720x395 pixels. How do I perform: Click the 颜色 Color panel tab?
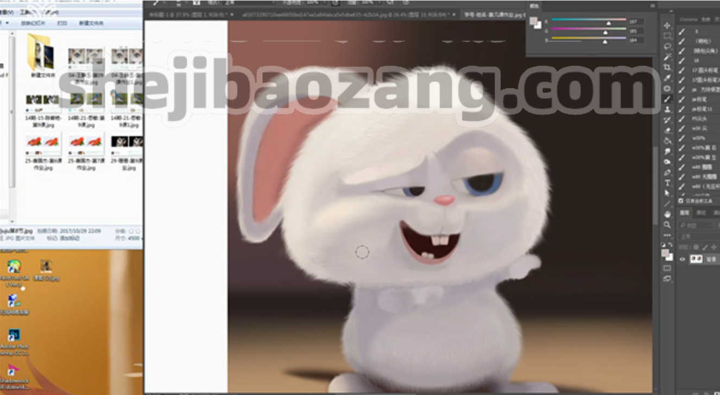coord(535,5)
